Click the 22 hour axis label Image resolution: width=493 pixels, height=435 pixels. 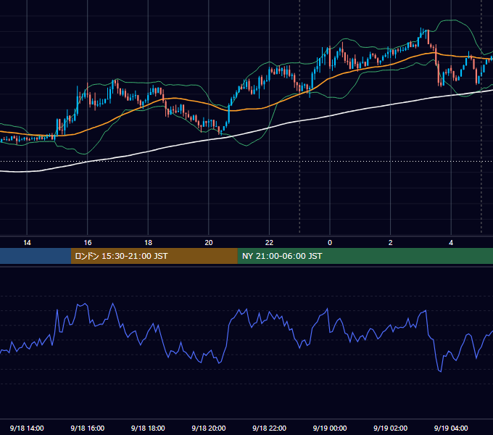(x=269, y=243)
